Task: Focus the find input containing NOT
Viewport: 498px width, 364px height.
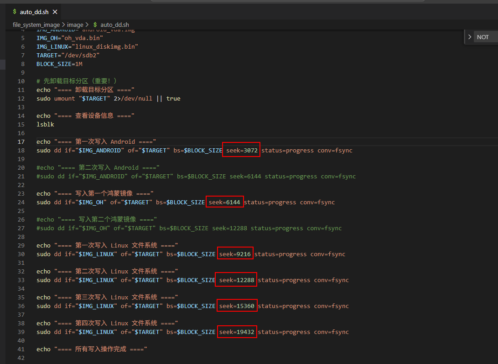Action: pos(486,37)
